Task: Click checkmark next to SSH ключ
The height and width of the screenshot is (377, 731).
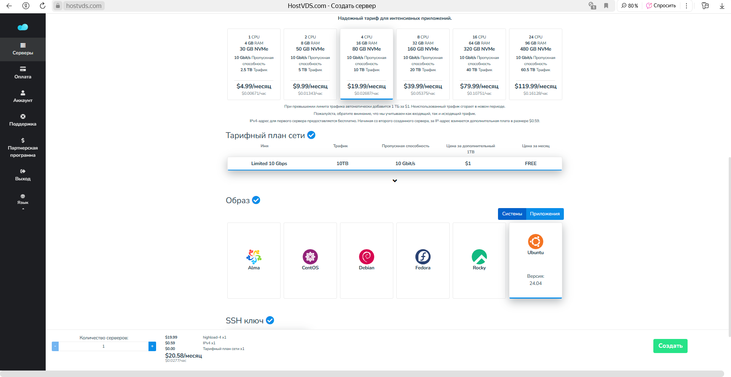Action: [x=270, y=320]
